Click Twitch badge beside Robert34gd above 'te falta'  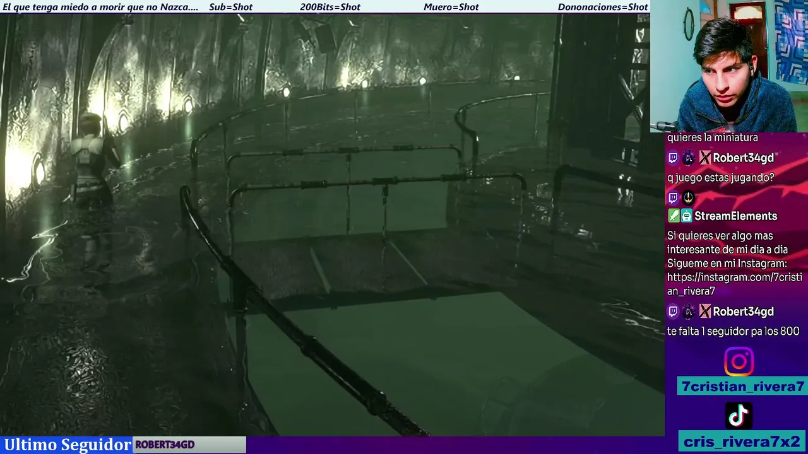tap(673, 311)
